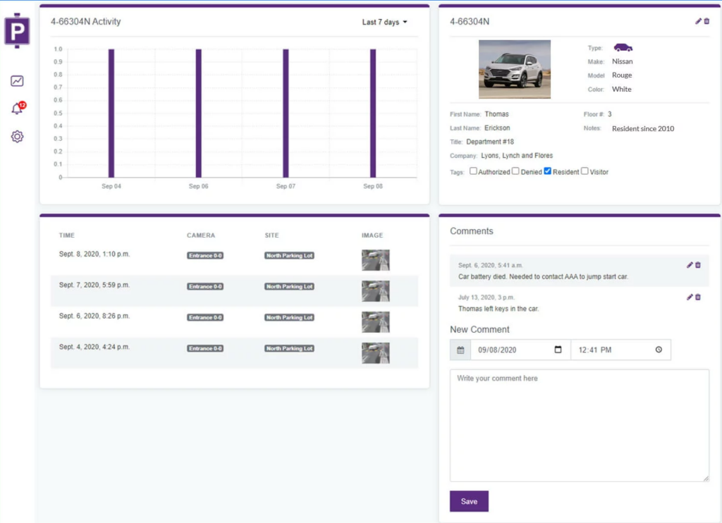Click the SITE column header
The image size is (722, 523).
pos(271,235)
